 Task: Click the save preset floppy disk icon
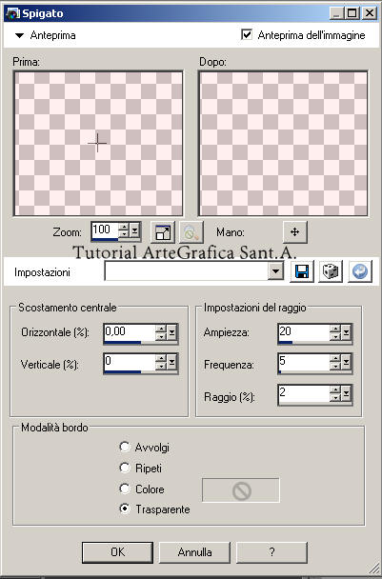pyautogui.click(x=301, y=271)
